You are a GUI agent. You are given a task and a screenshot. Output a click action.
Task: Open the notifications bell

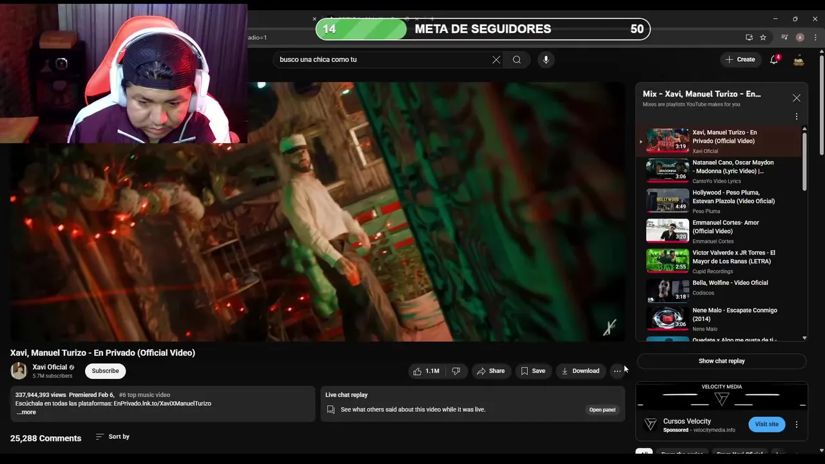coord(774,59)
